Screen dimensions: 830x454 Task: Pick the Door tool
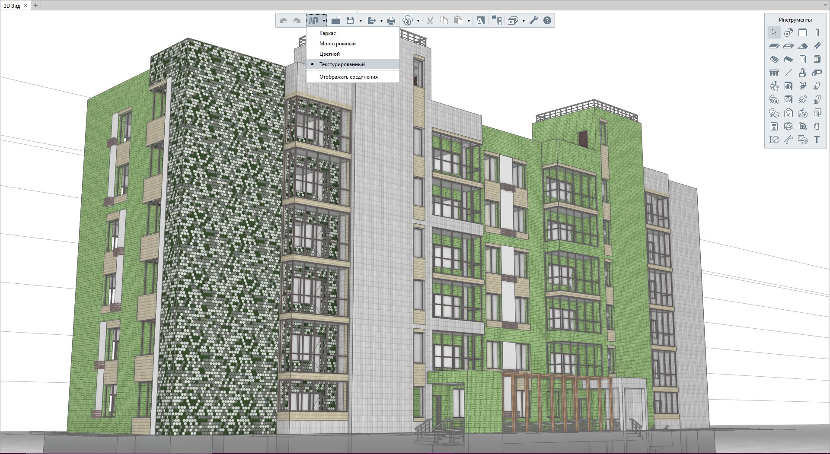[803, 59]
